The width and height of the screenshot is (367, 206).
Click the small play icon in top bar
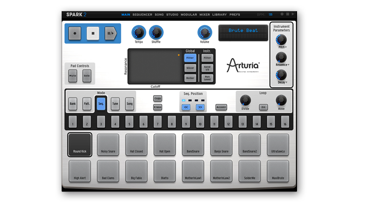point(293,14)
